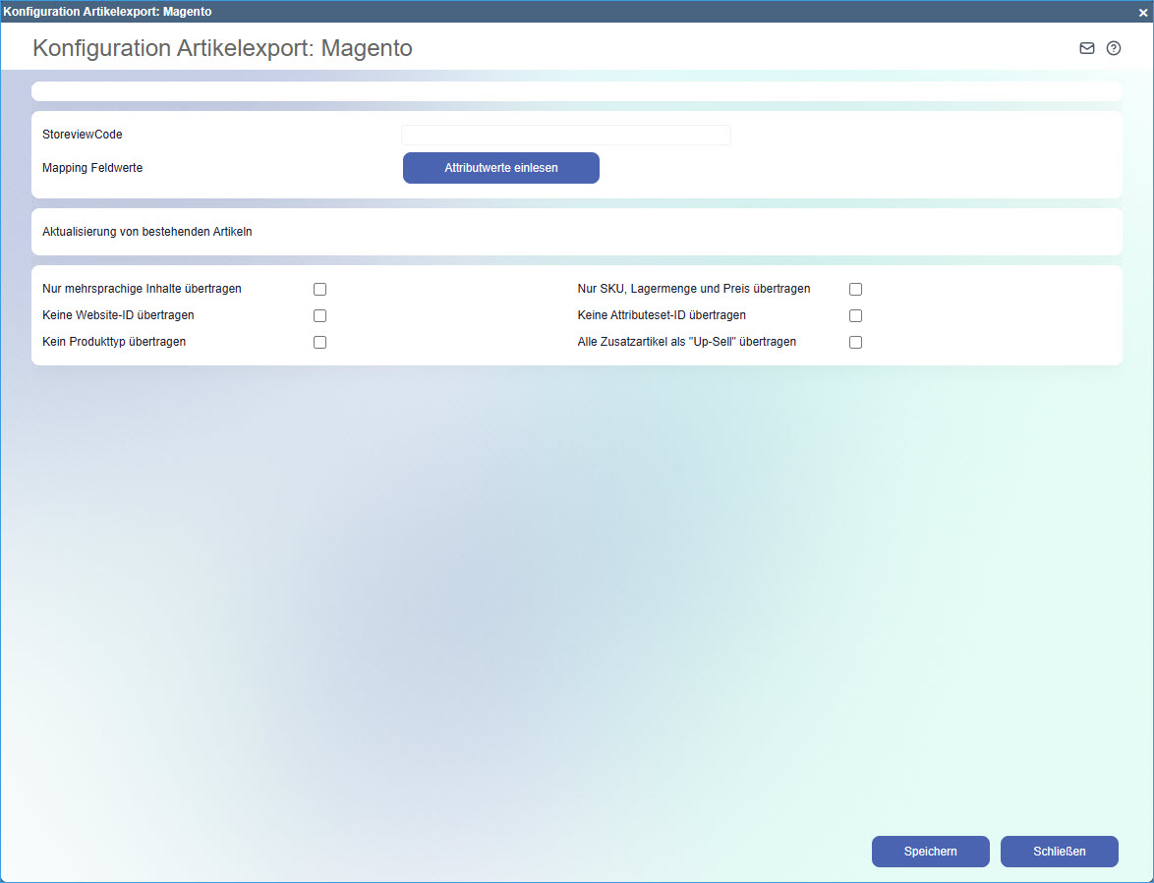Focus the StoreviewCode input field
This screenshot has height=883, width=1154.
[566, 135]
